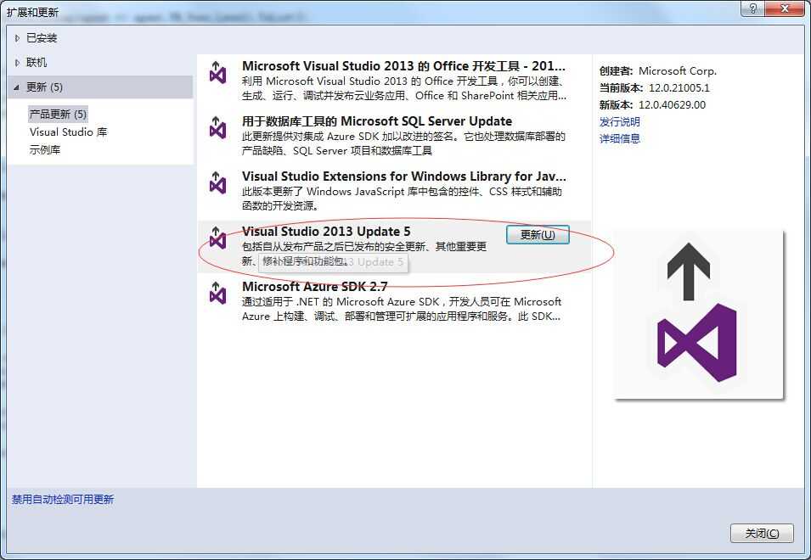This screenshot has width=811, height=560.
Task: Select 示例库 category
Action: [x=45, y=150]
